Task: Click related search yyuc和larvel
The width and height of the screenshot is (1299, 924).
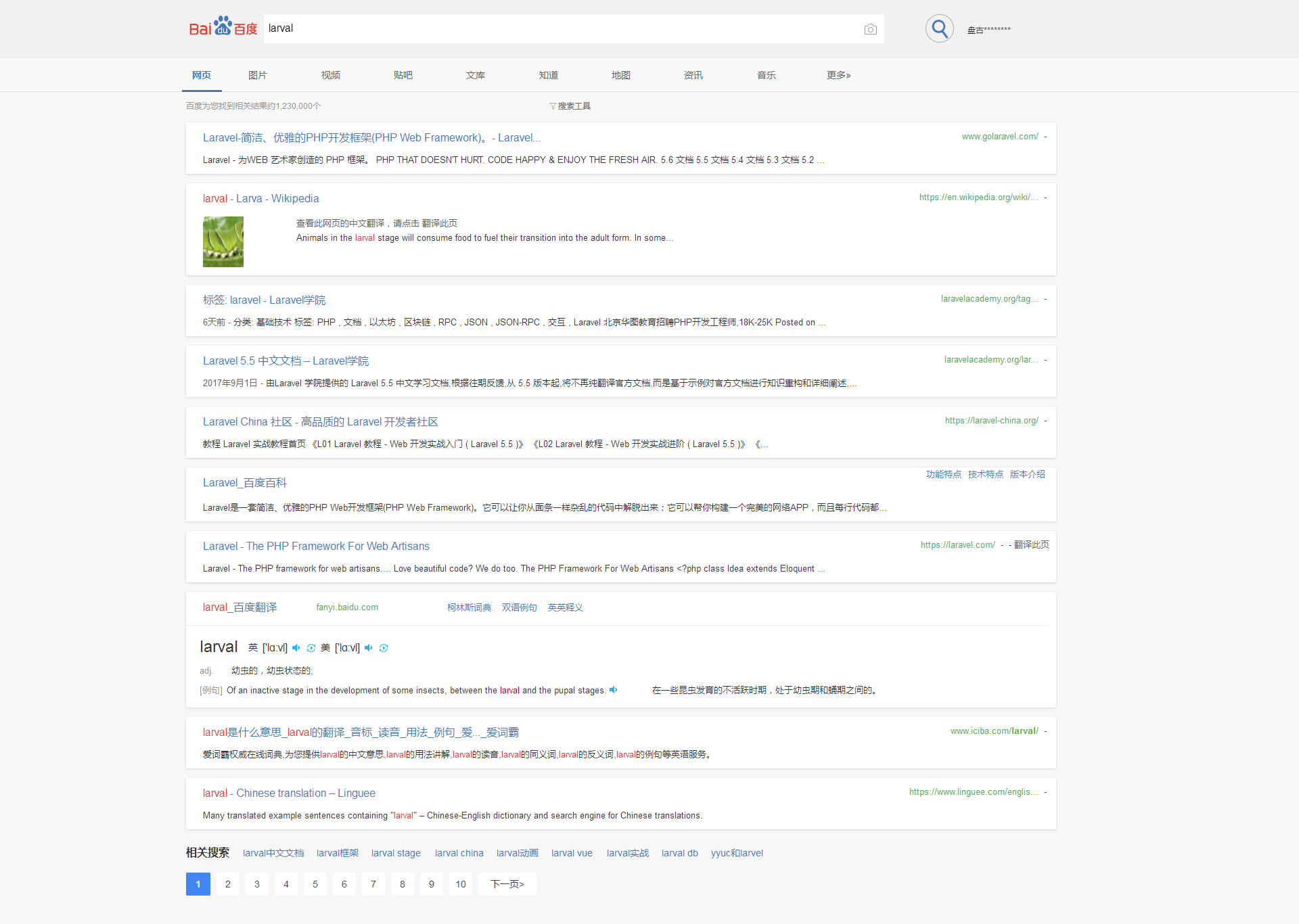Action: [x=737, y=853]
